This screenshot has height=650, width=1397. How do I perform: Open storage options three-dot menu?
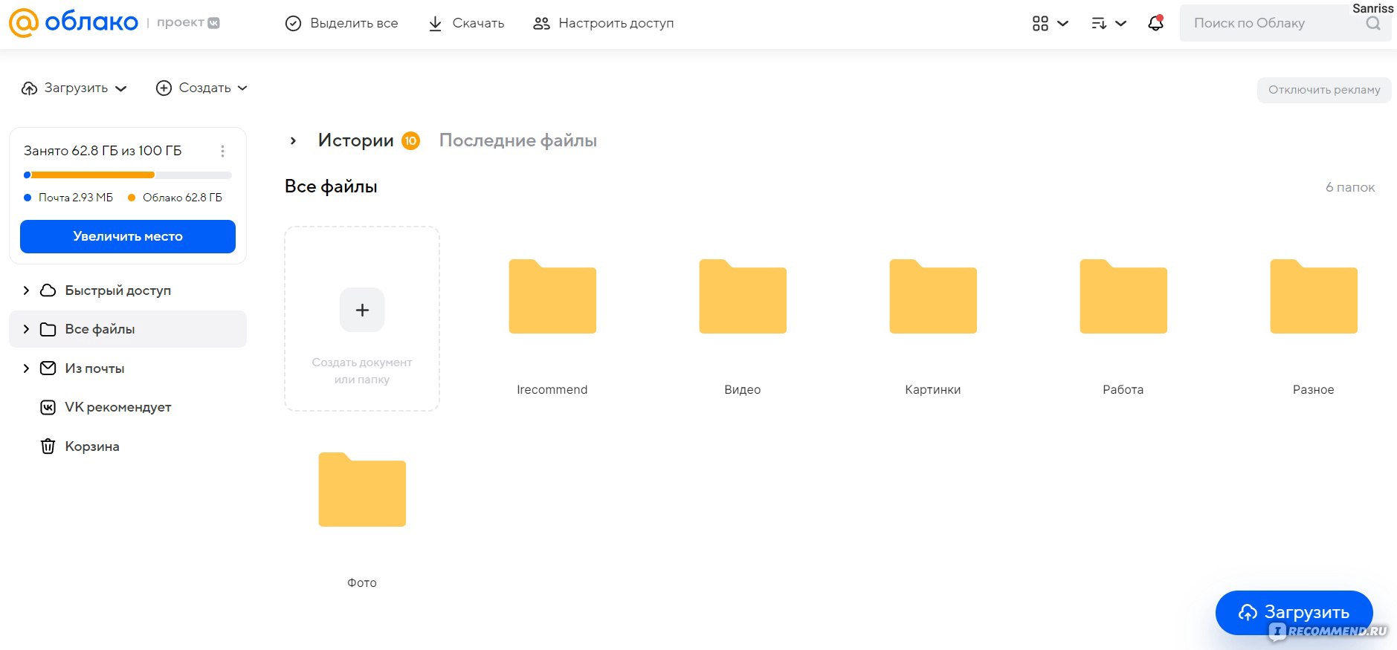pos(222,151)
